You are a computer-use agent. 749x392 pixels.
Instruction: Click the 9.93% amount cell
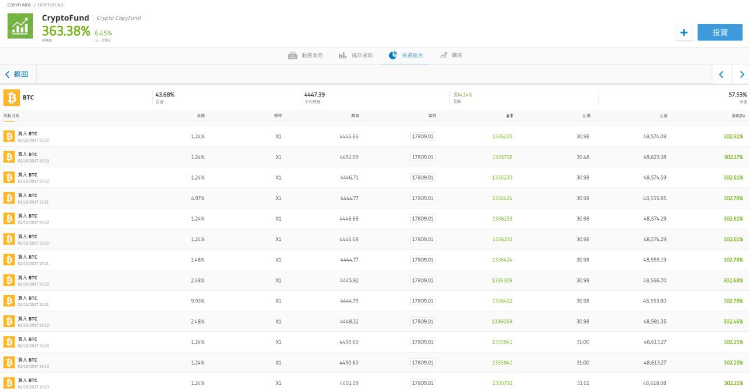pos(198,301)
